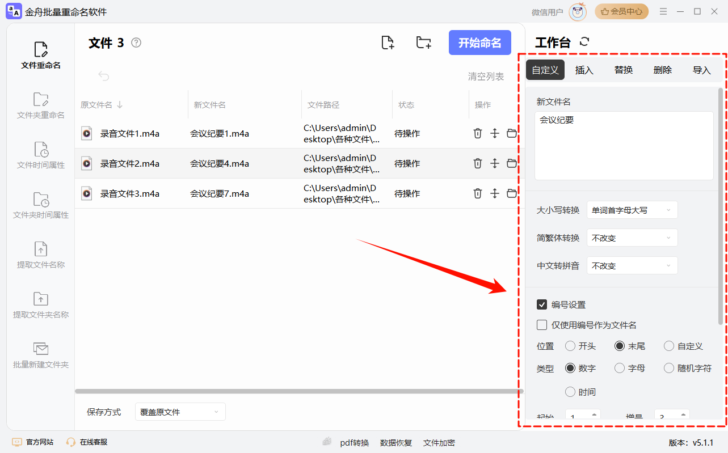Select the 文件重命名 sidebar tool
The height and width of the screenshot is (453, 728).
coord(40,54)
